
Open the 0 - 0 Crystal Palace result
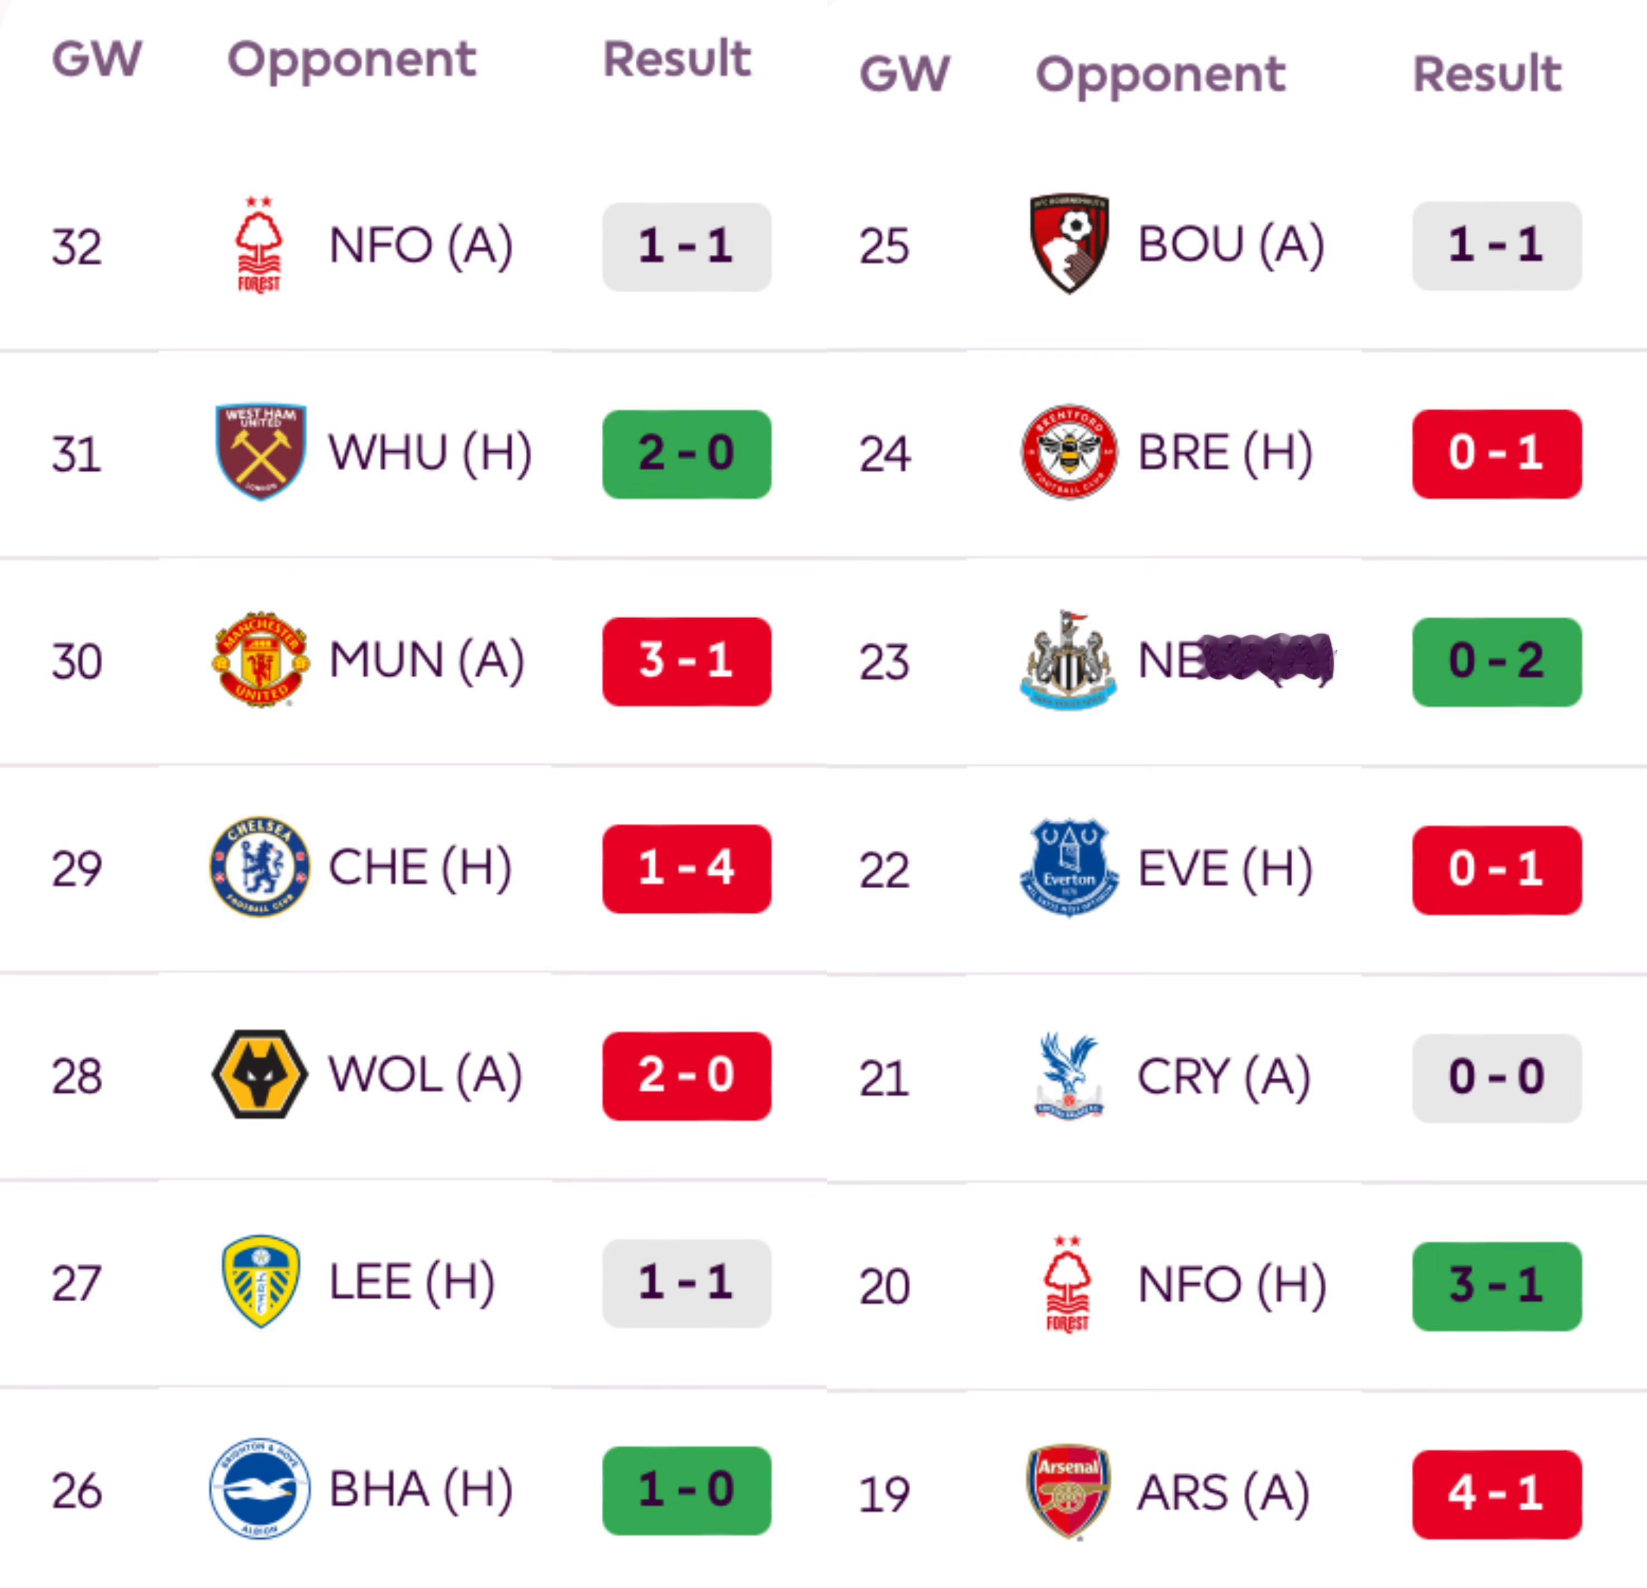pos(1497,1078)
